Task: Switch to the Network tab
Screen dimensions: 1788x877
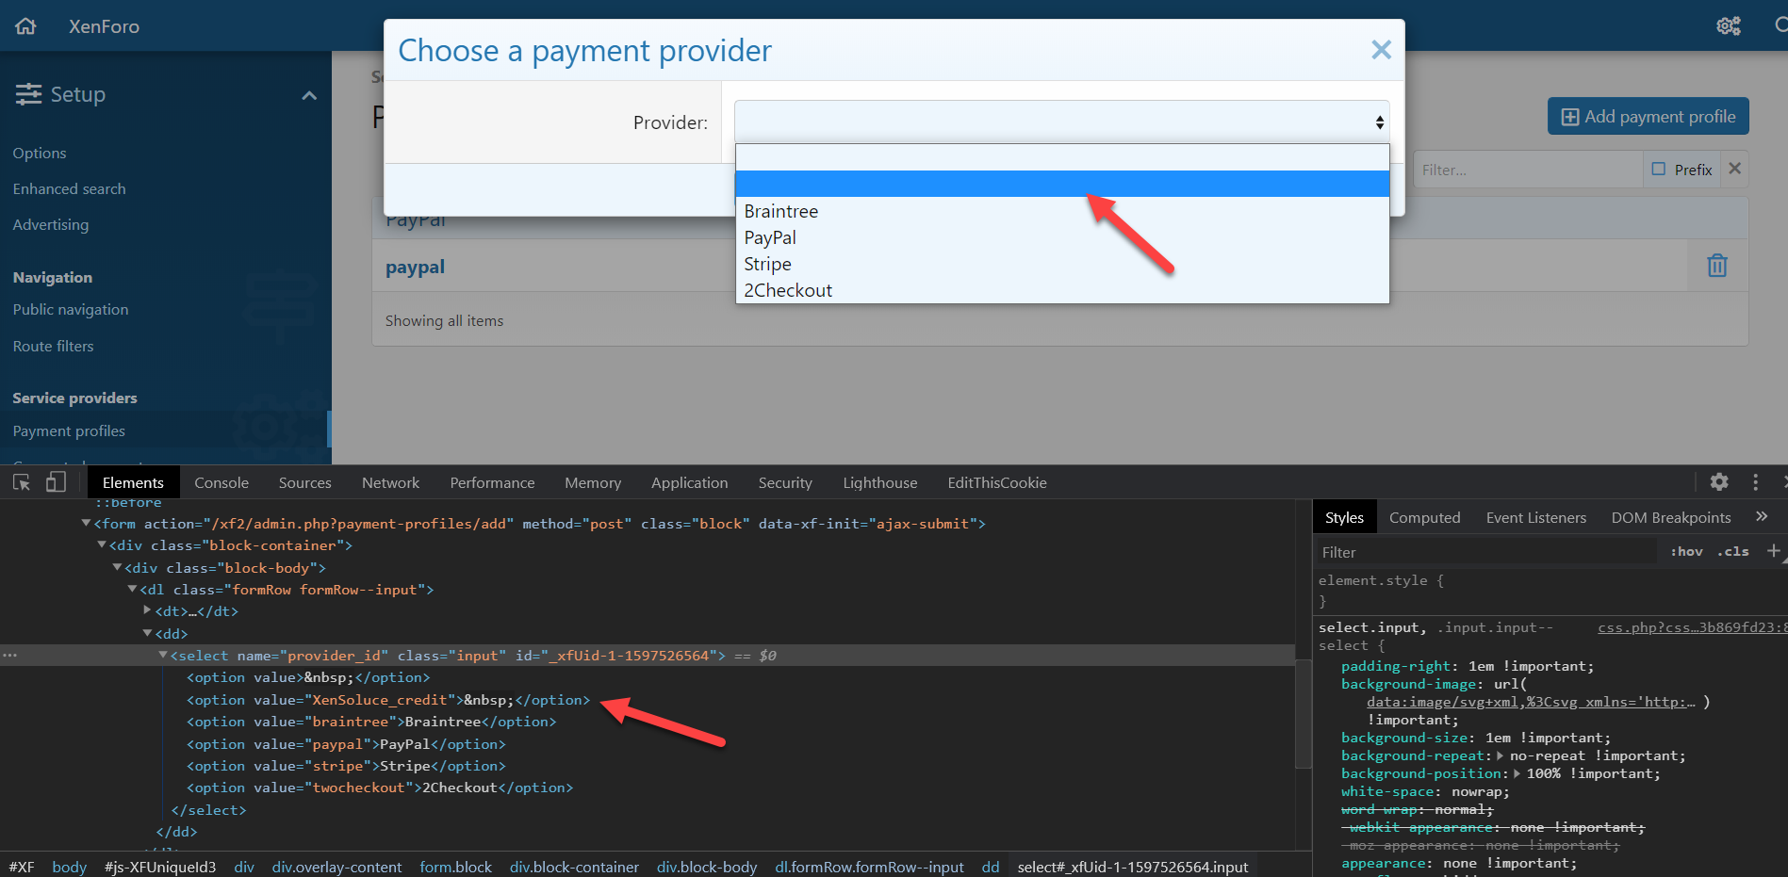Action: click(390, 482)
